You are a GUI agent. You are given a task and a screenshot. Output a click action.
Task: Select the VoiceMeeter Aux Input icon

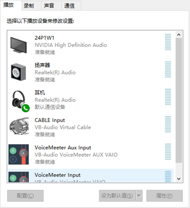(19, 155)
